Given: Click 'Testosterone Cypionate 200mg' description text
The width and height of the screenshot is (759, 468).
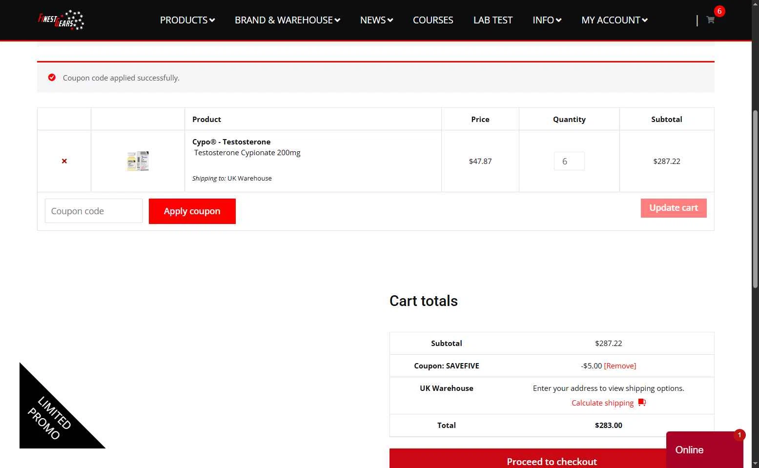Looking at the screenshot, I should [247, 153].
